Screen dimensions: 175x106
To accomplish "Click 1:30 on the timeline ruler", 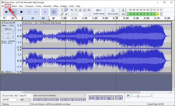I will [85, 18].
